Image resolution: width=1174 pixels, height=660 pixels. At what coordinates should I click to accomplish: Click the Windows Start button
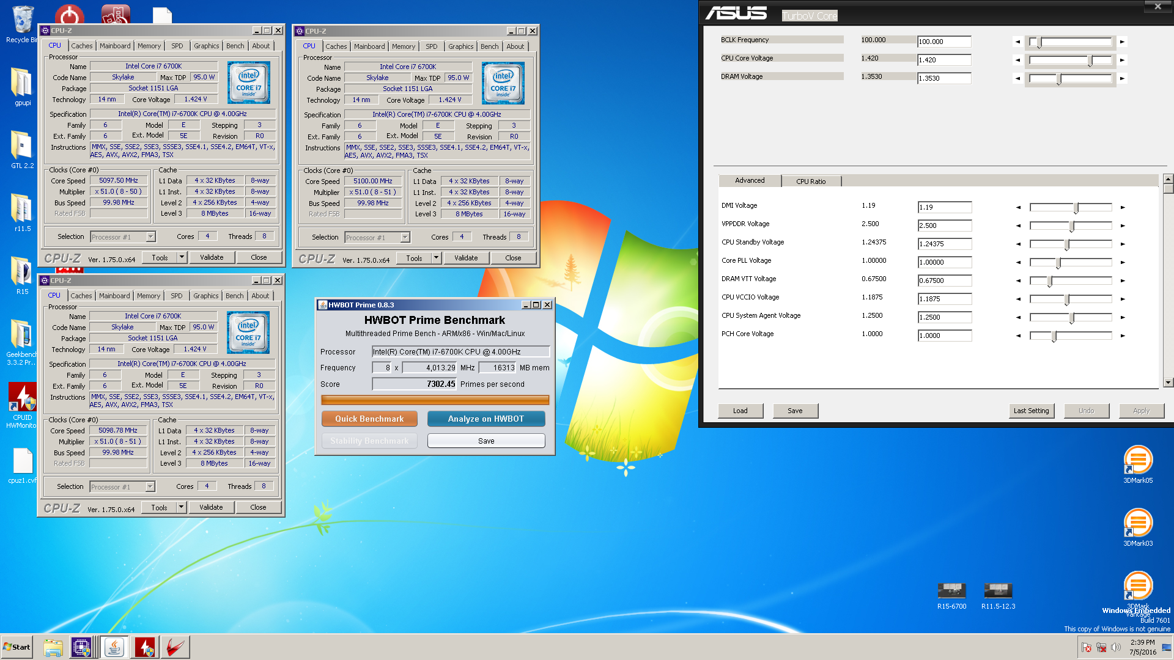[17, 647]
